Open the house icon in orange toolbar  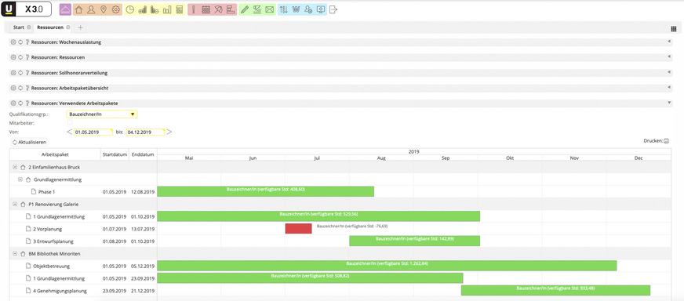(78, 9)
